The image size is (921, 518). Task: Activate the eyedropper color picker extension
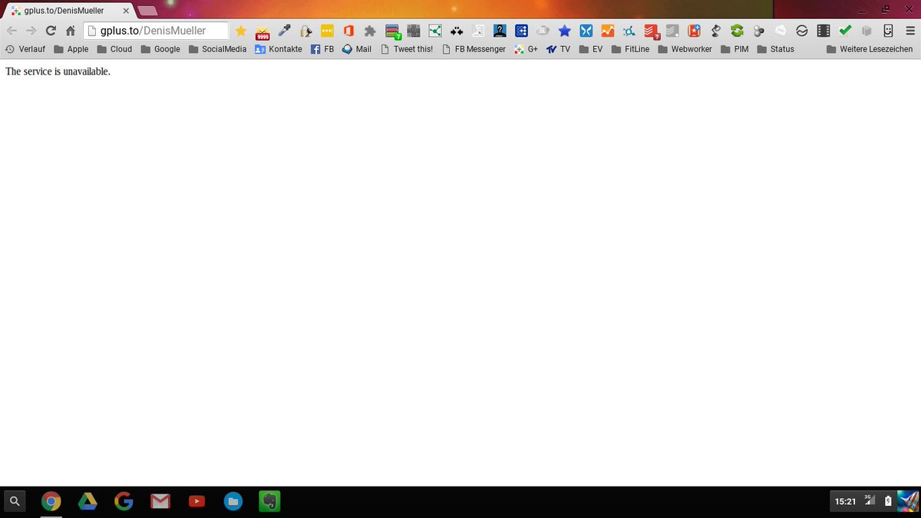(284, 31)
